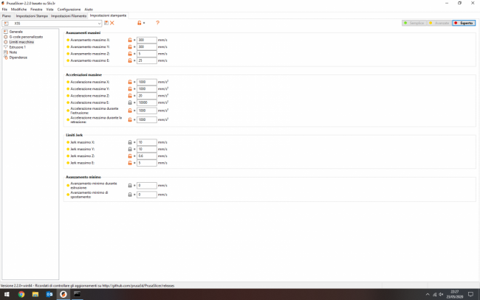Open the Vista menu

50,10
